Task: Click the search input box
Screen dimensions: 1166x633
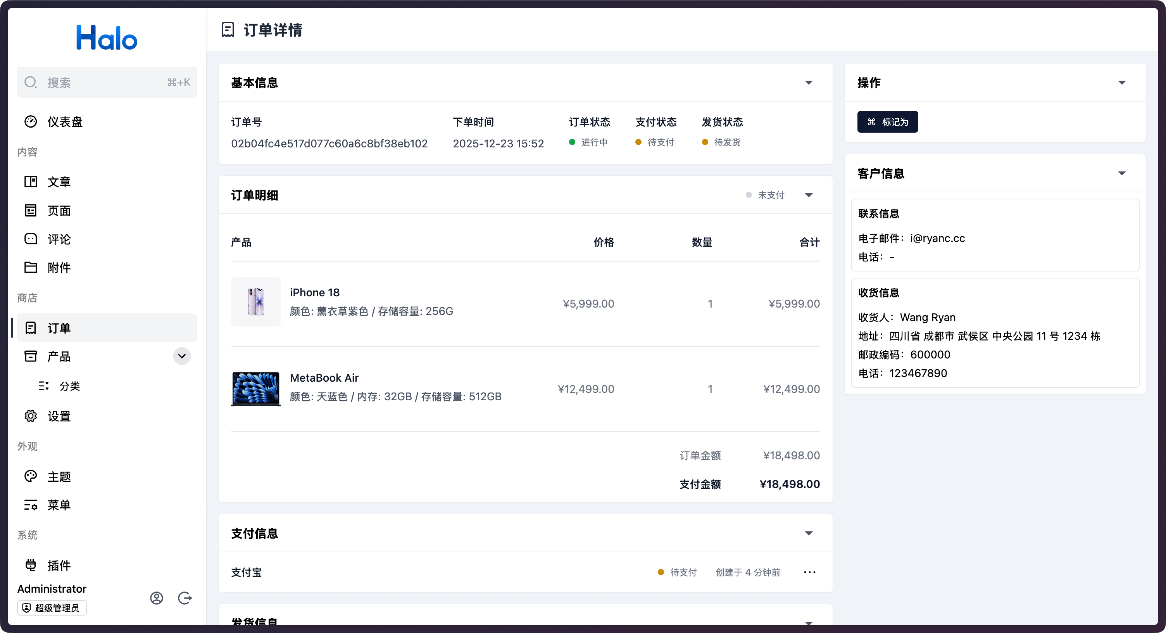Action: [106, 82]
